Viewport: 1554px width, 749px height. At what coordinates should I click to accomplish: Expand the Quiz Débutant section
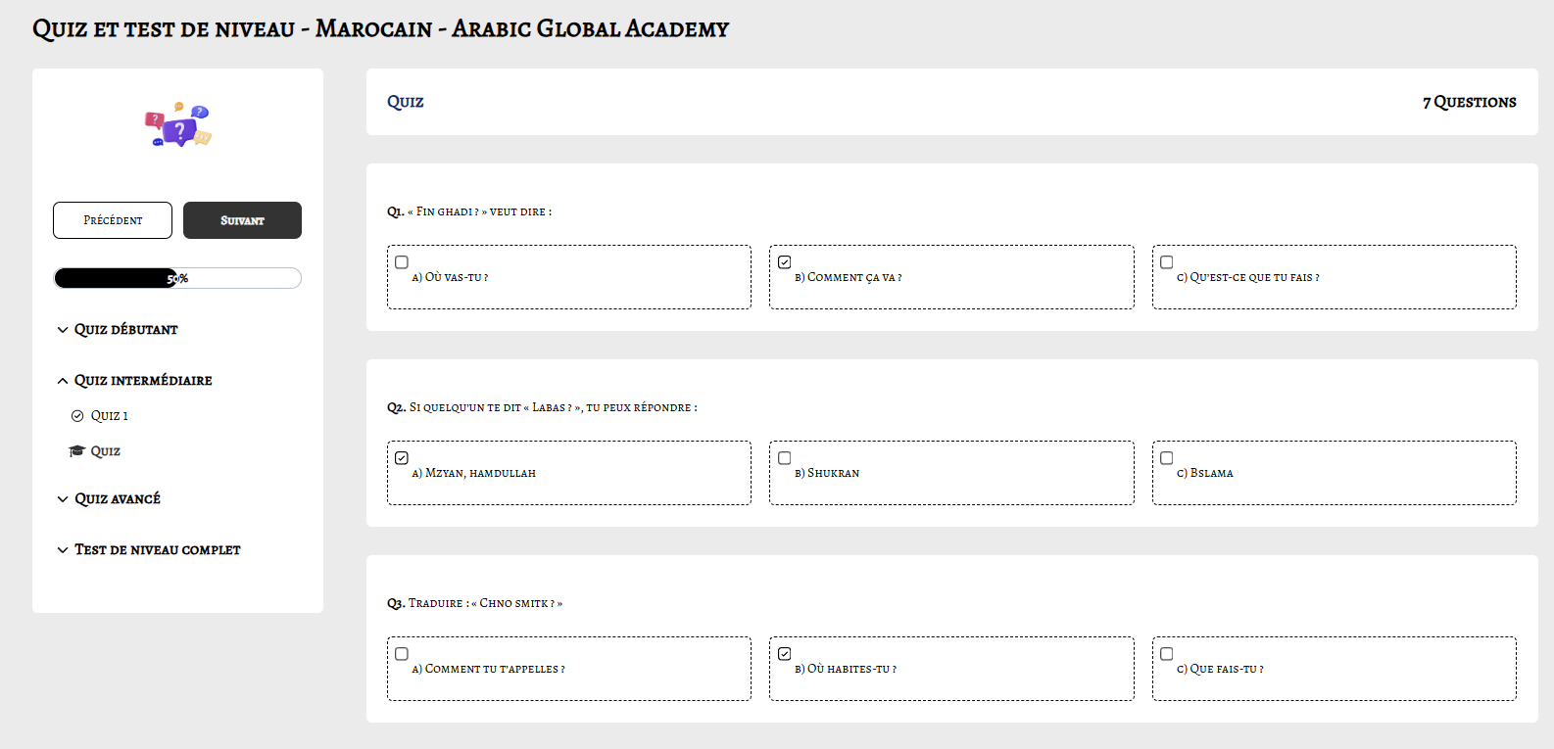tap(125, 330)
